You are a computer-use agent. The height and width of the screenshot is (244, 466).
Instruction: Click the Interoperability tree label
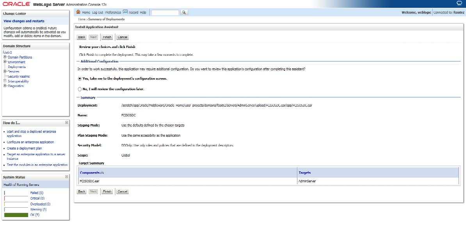tap(18, 81)
